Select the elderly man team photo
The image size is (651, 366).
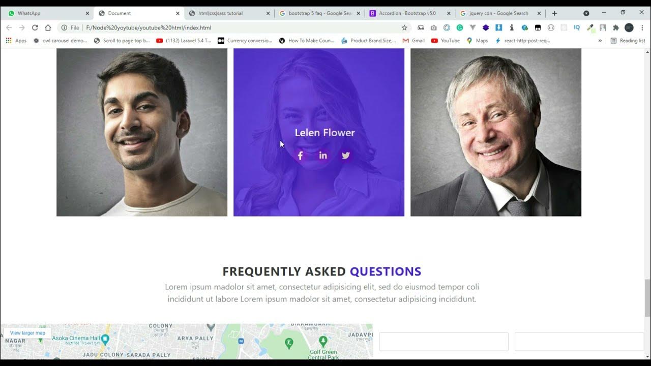coord(496,132)
